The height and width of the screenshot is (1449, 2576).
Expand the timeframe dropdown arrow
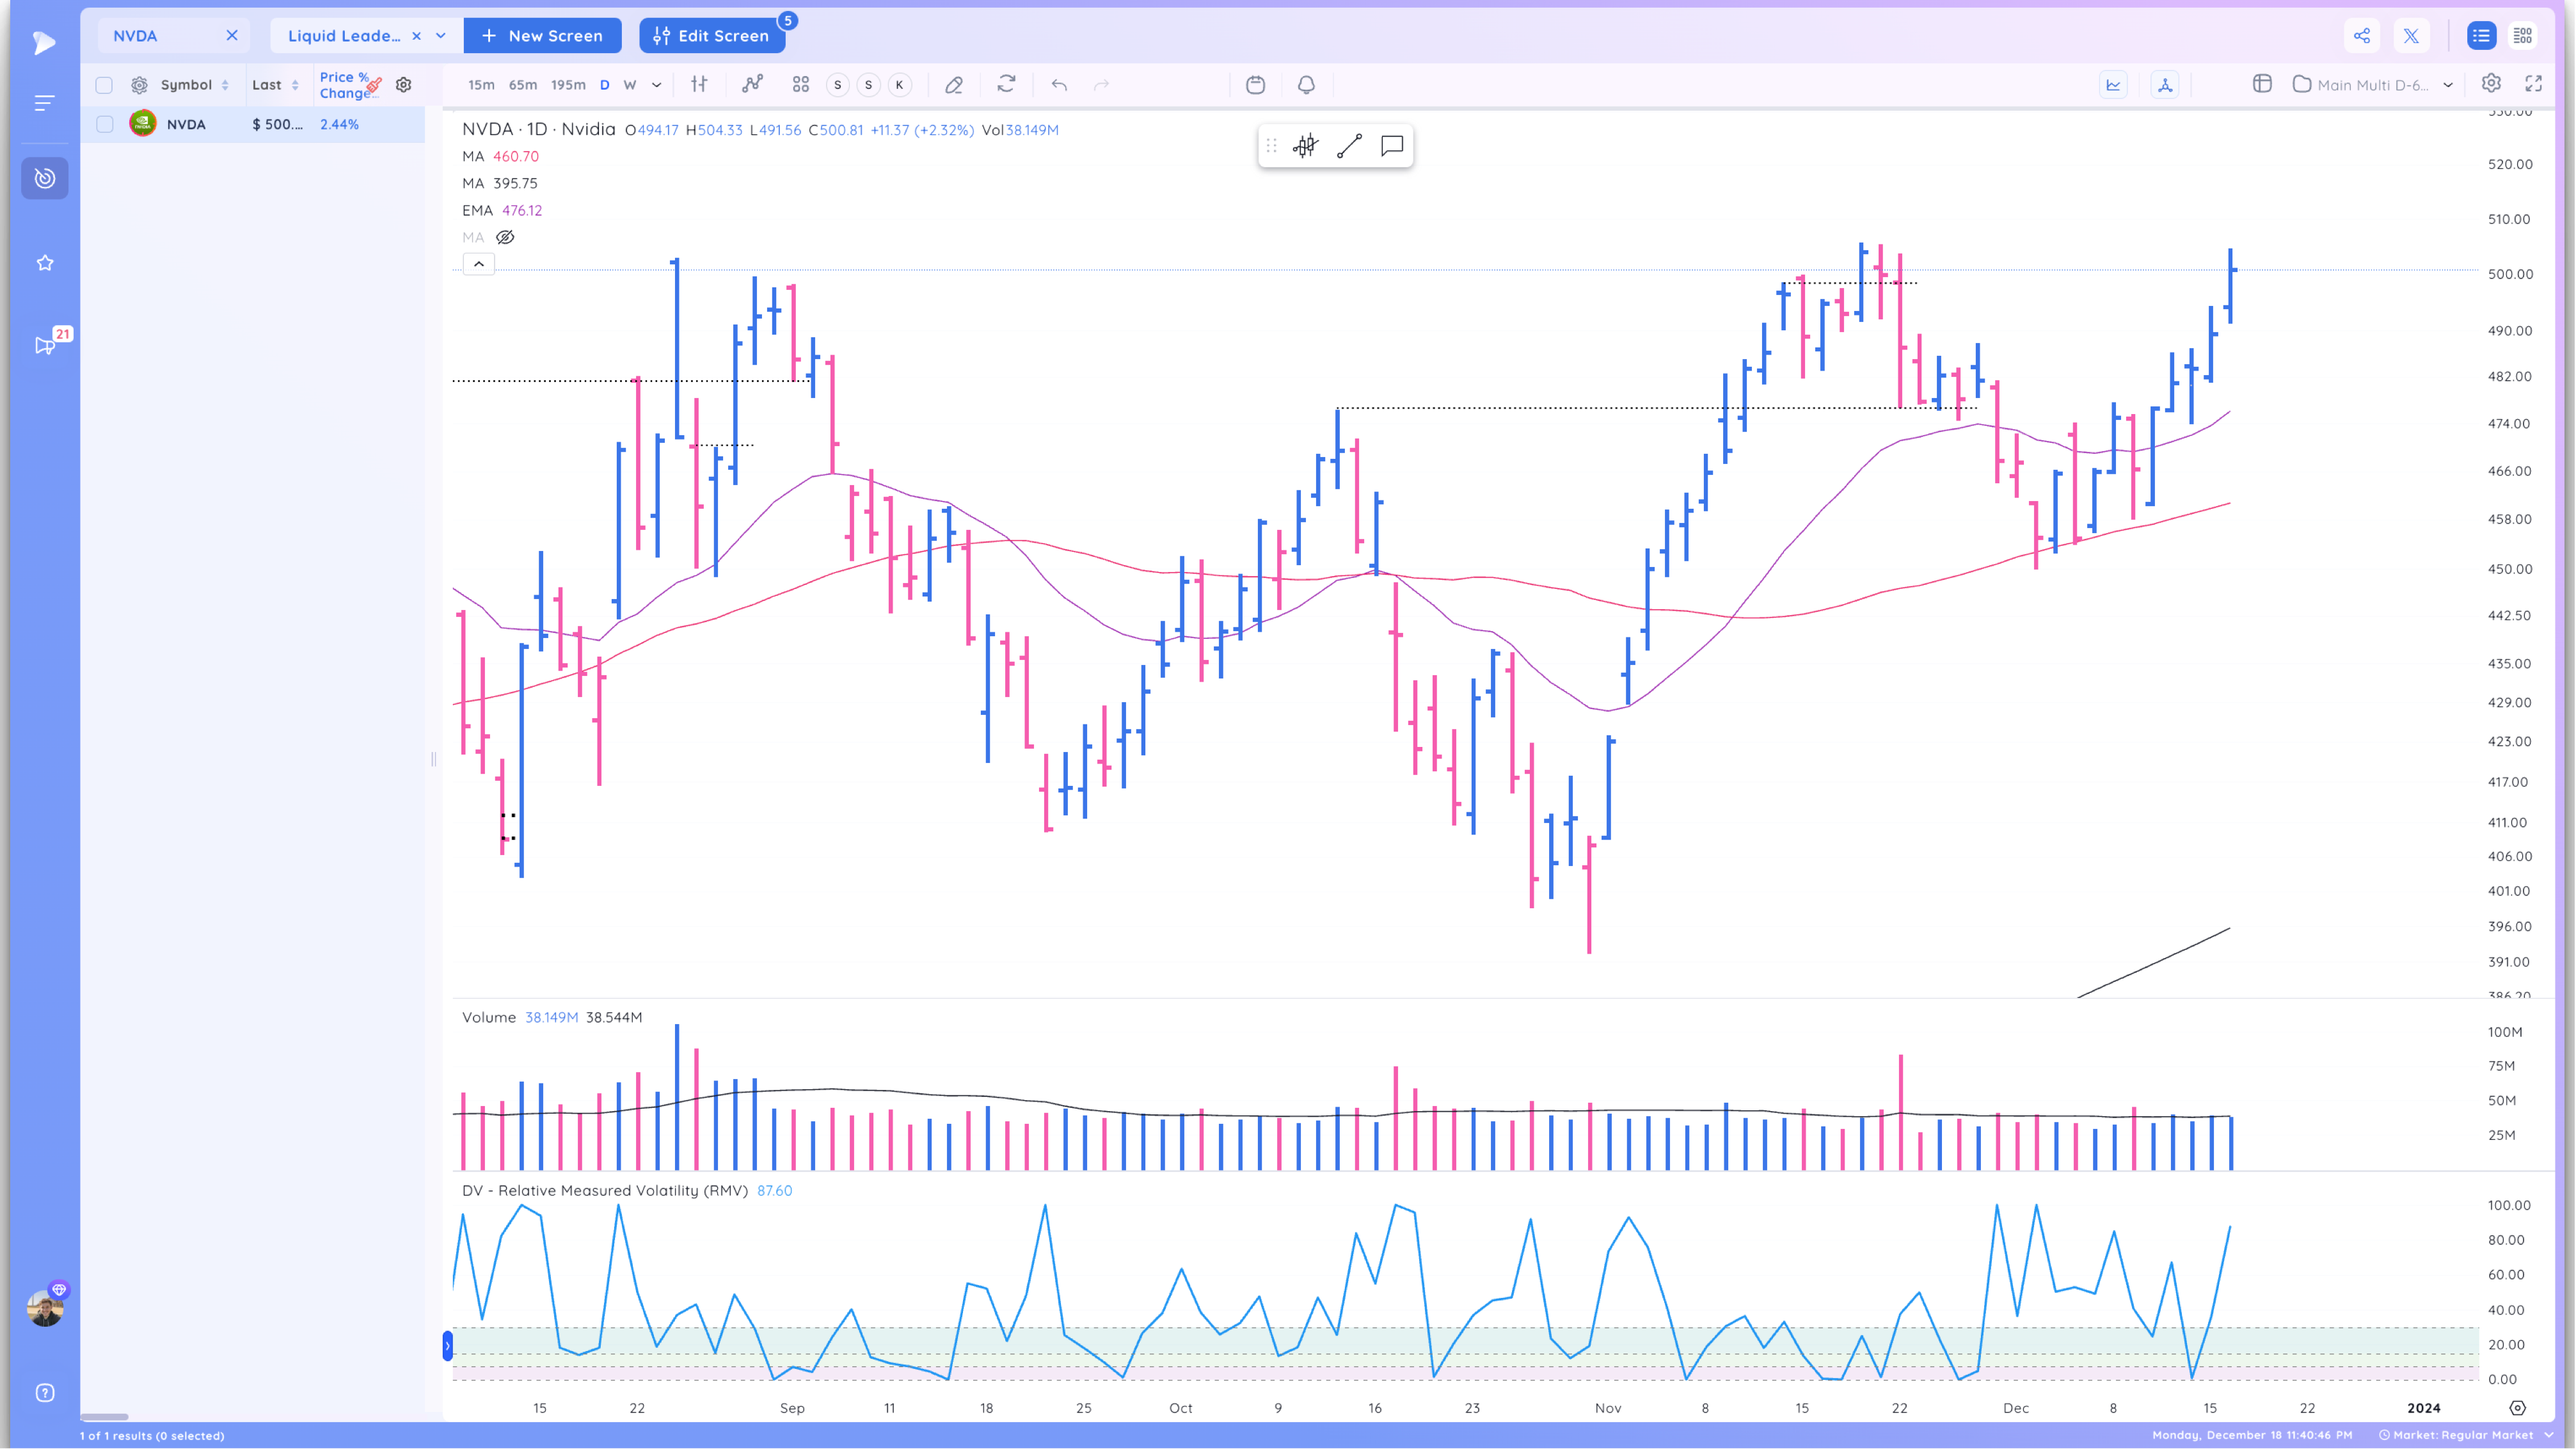click(657, 85)
